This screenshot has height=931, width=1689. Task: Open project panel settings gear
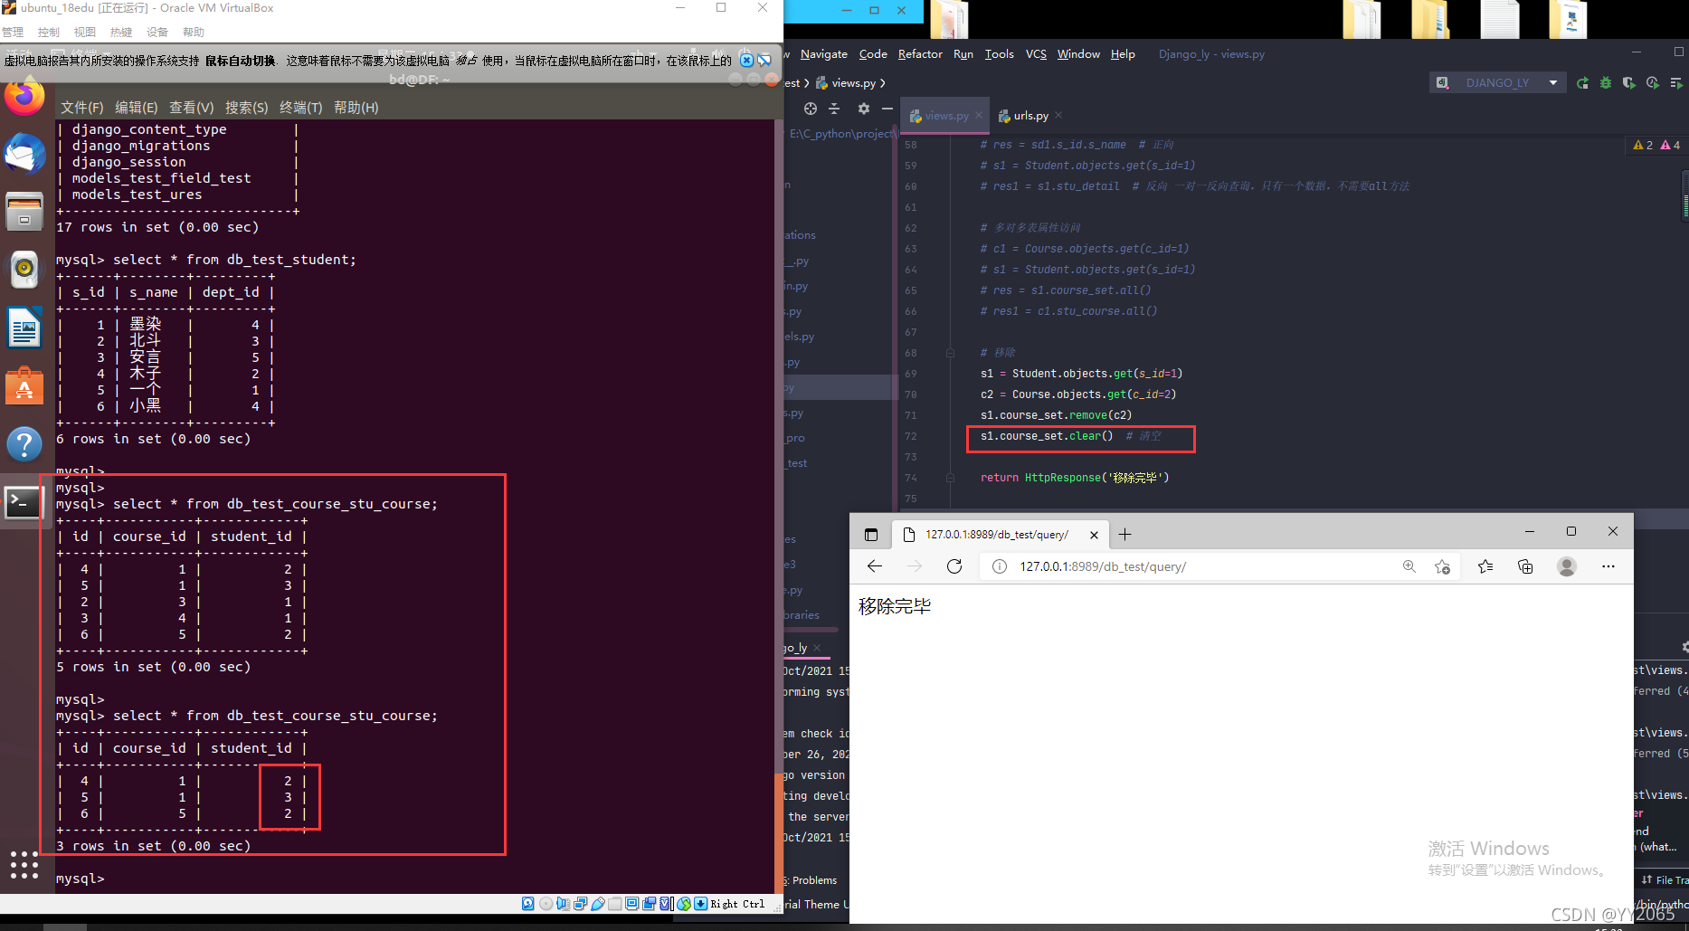(x=864, y=109)
